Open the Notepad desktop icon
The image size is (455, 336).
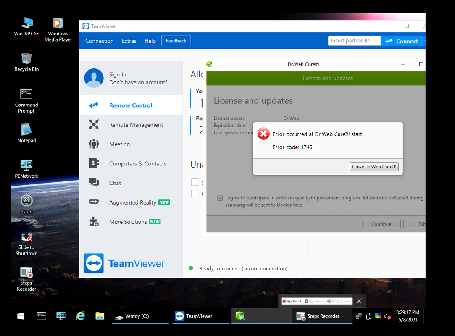(26, 133)
